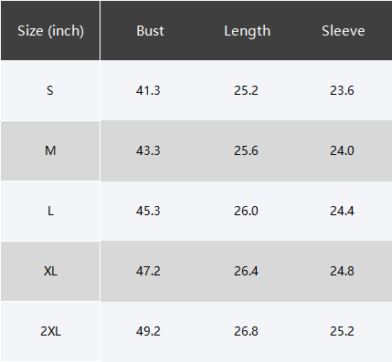Click the 41.3 bust value
The height and width of the screenshot is (362, 392).
pyautogui.click(x=148, y=90)
